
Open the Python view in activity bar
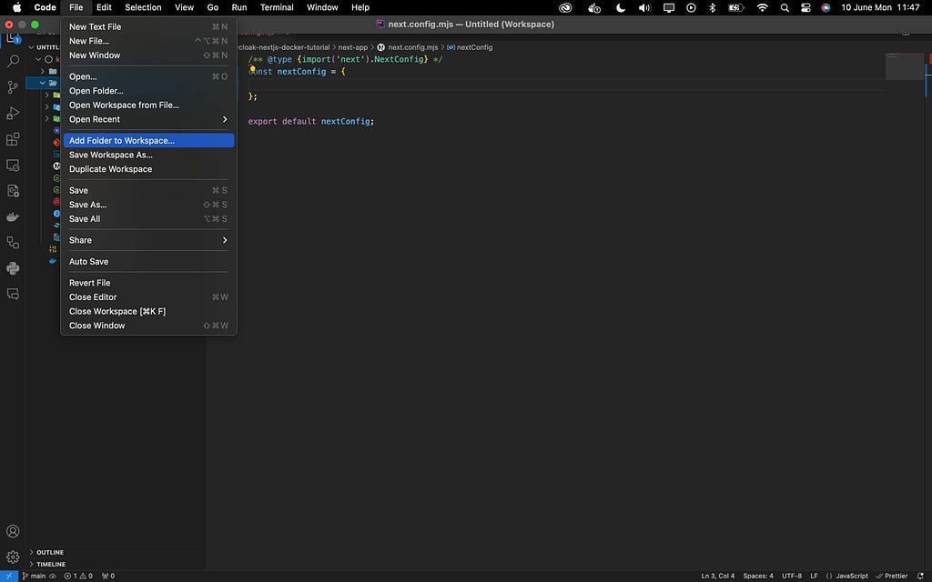tap(13, 268)
